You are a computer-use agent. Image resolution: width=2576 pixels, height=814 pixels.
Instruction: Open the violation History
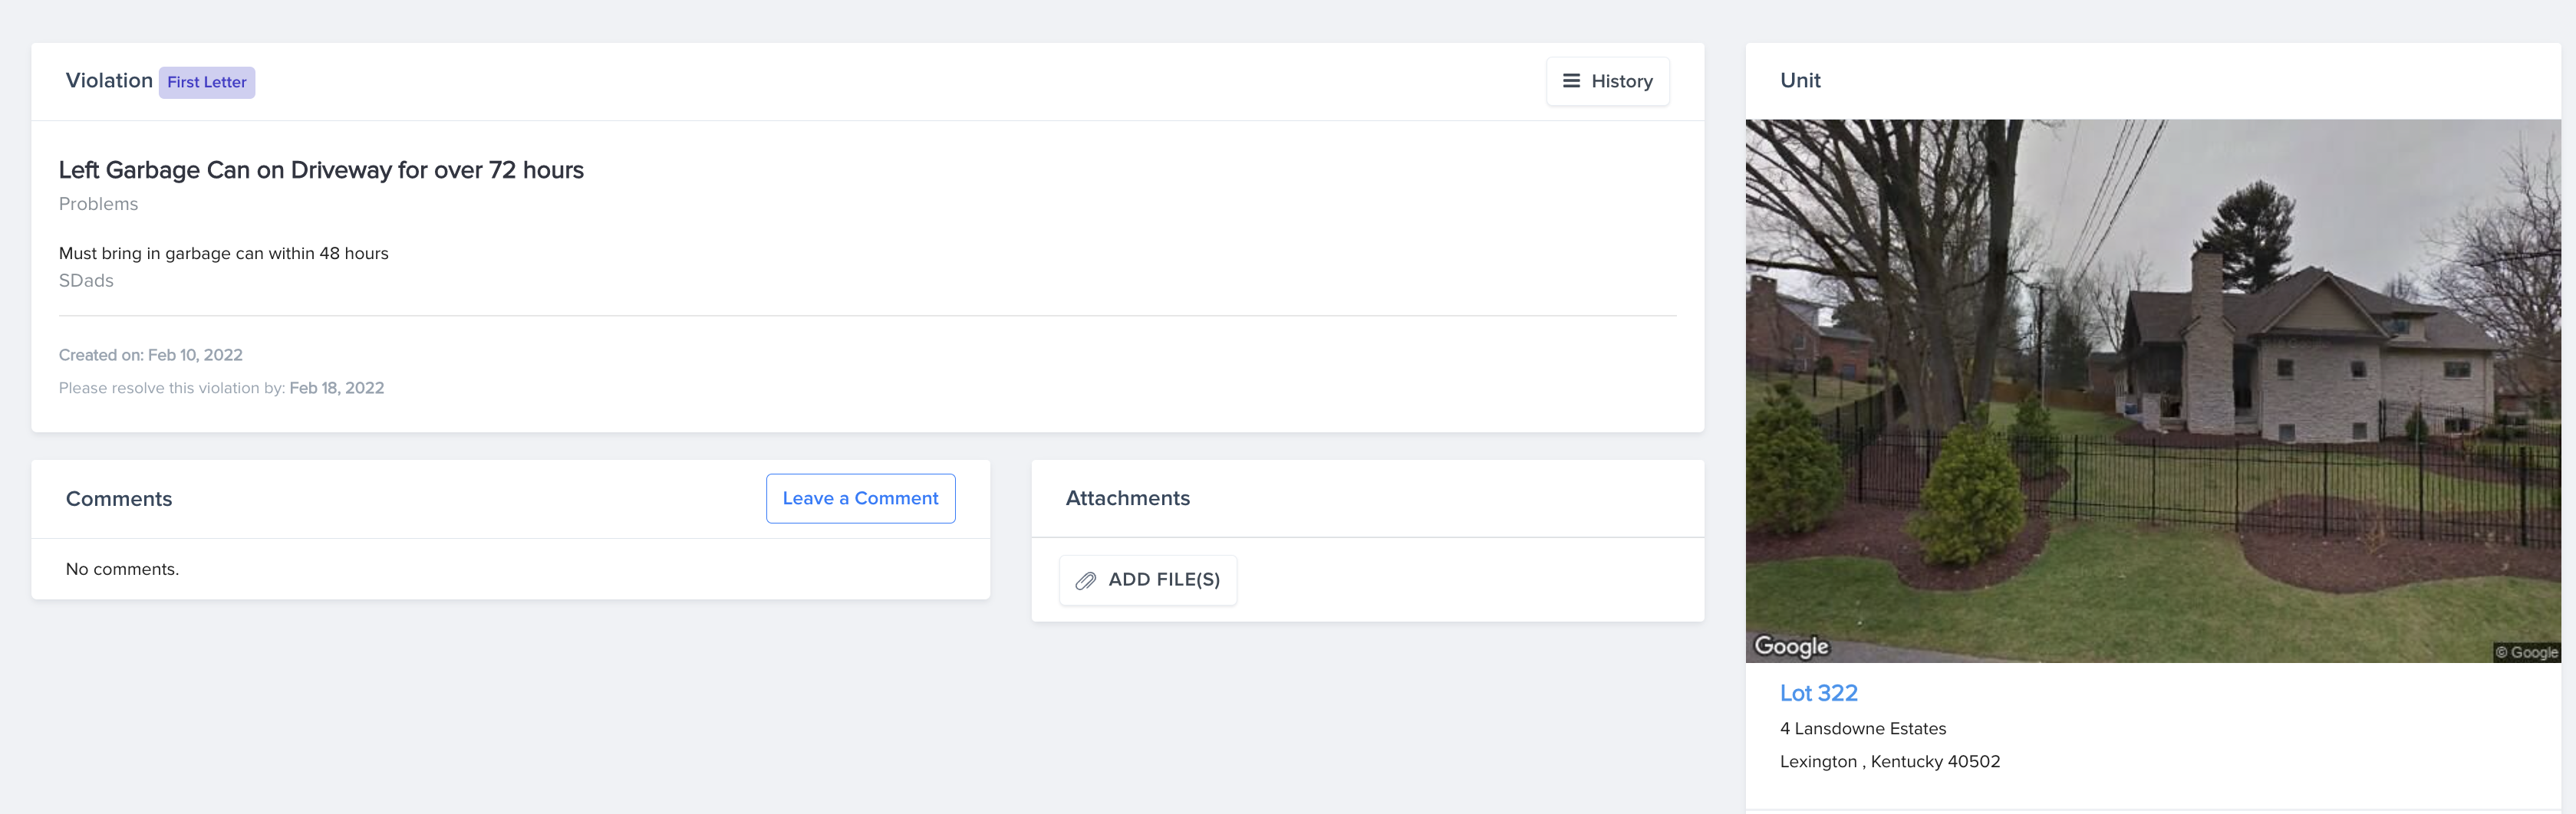point(1607,81)
